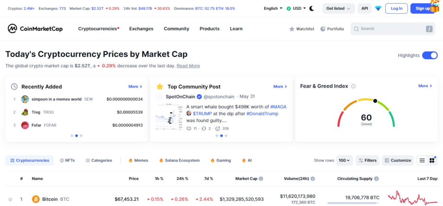Star Bitcoin to add to watchlist
Screen dimensions: 443x206
pyautogui.click(x=10, y=199)
